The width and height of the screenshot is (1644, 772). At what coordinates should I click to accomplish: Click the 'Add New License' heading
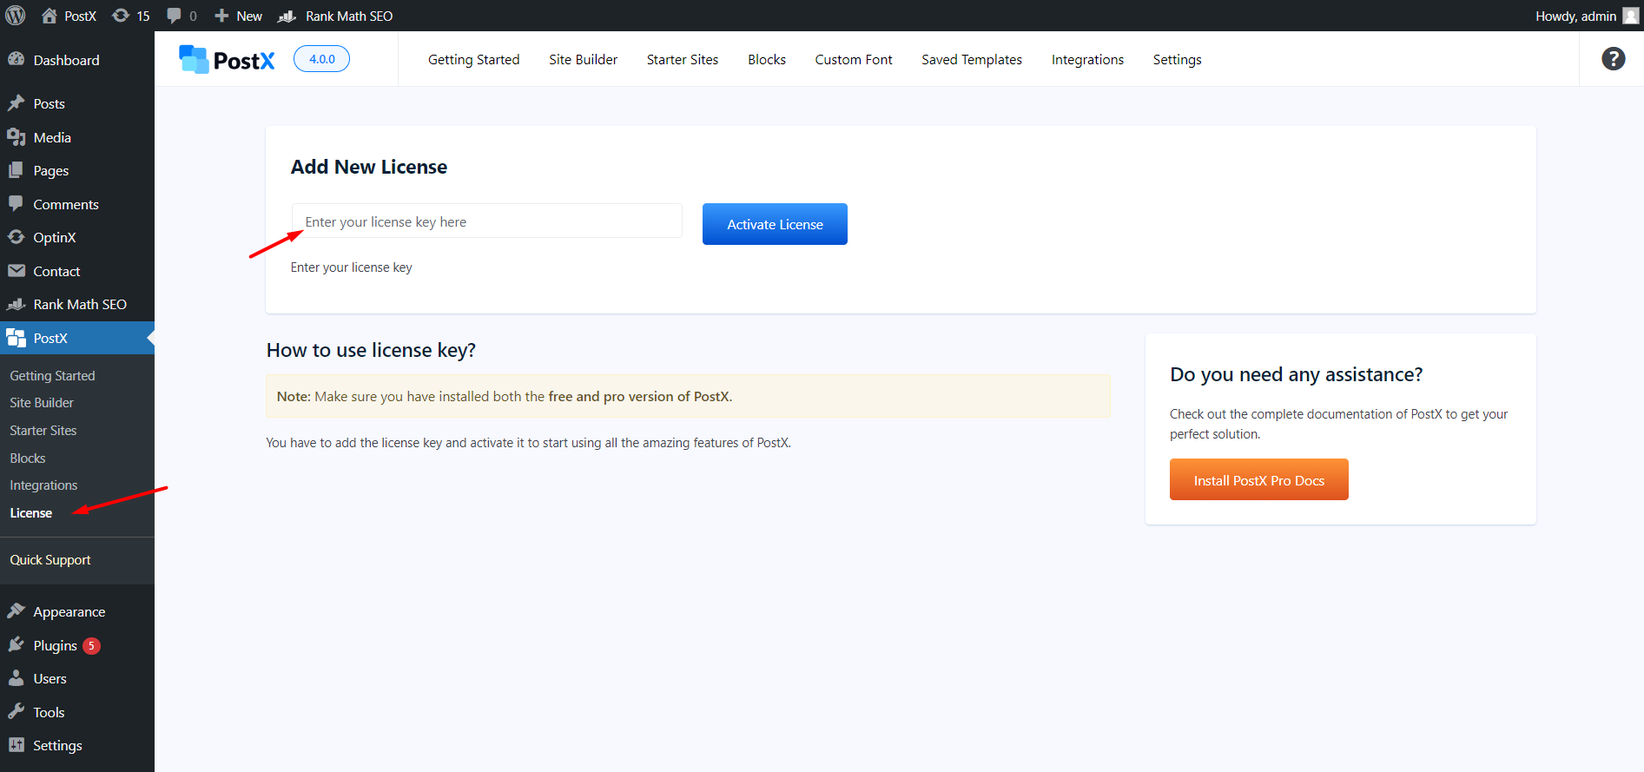369,167
